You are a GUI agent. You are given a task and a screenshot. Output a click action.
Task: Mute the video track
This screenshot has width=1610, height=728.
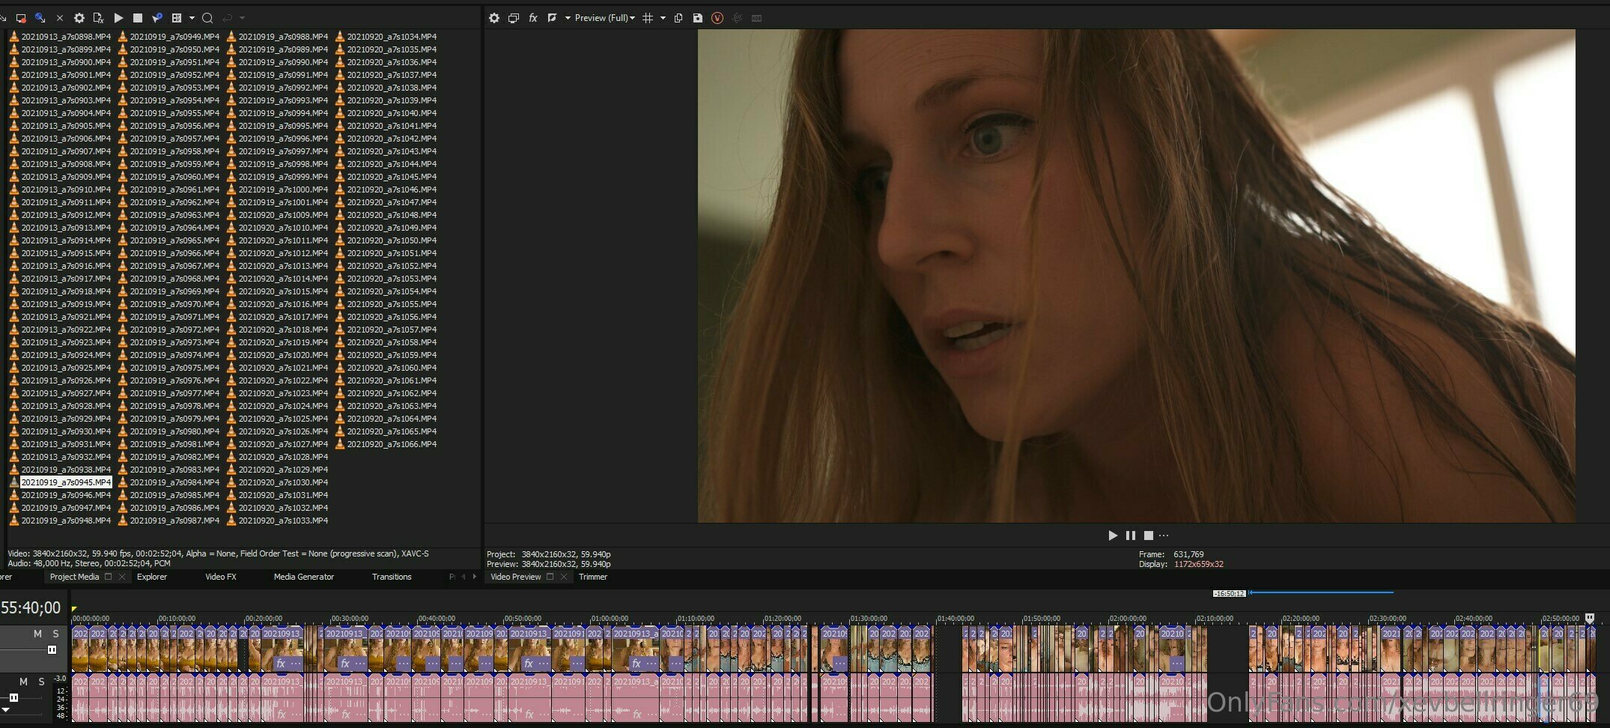[37, 634]
